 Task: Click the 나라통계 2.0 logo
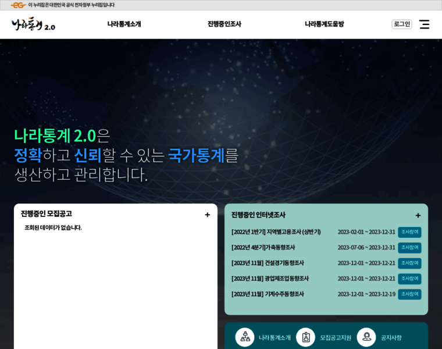tap(33, 24)
